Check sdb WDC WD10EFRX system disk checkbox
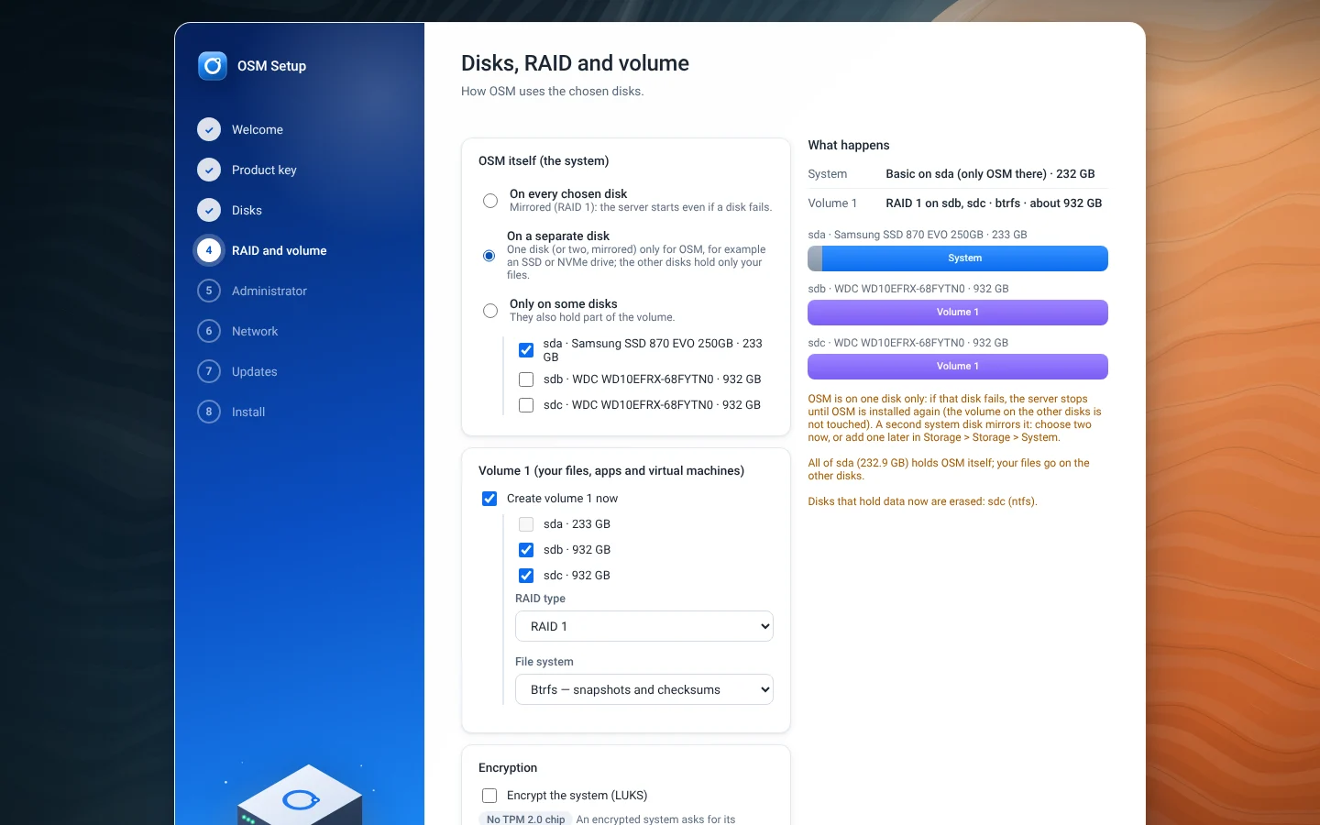This screenshot has width=1320, height=825. (x=526, y=379)
